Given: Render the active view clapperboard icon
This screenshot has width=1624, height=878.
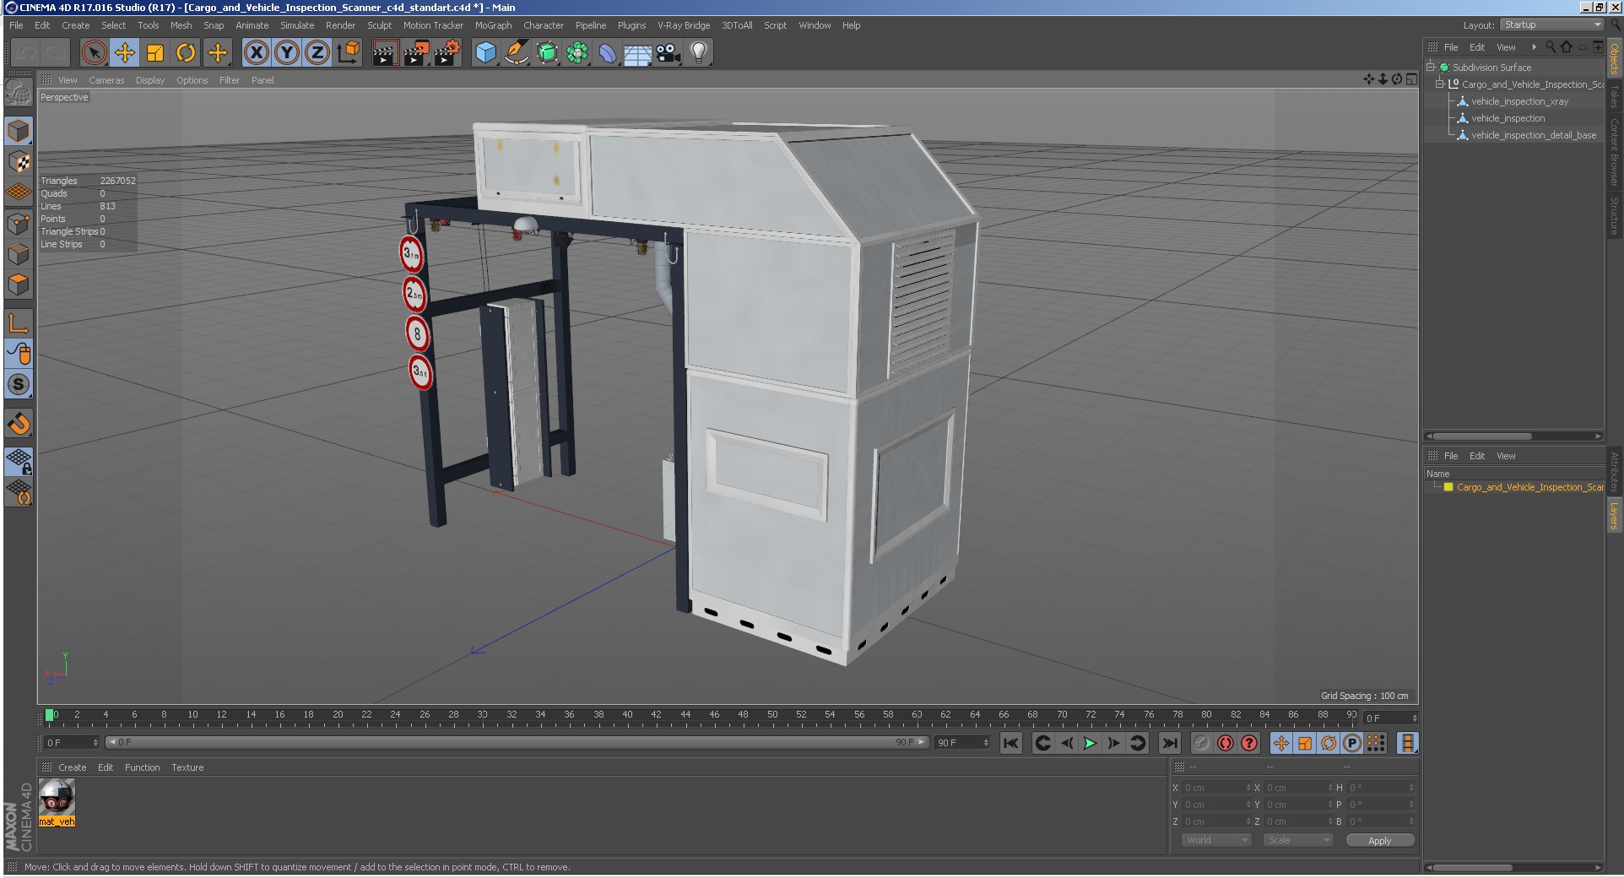Looking at the screenshot, I should point(385,53).
